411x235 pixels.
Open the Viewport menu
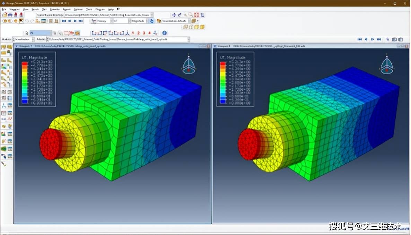click(x=15, y=9)
